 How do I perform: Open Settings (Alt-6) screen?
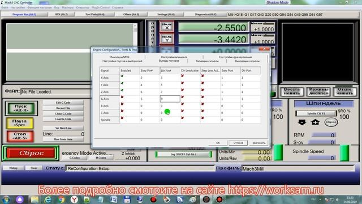pos(166,14)
